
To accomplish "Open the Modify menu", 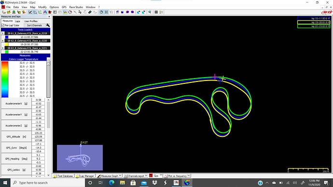I will [x=42, y=7].
